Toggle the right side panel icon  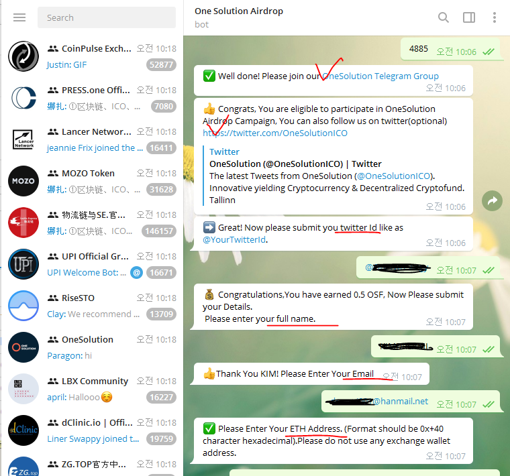coord(468,17)
